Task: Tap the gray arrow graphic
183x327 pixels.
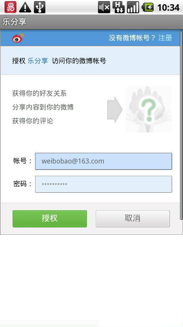Action: 115,110
